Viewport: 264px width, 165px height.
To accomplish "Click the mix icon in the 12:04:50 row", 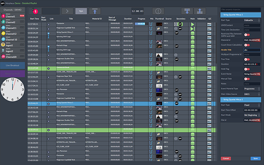I will [150, 42].
